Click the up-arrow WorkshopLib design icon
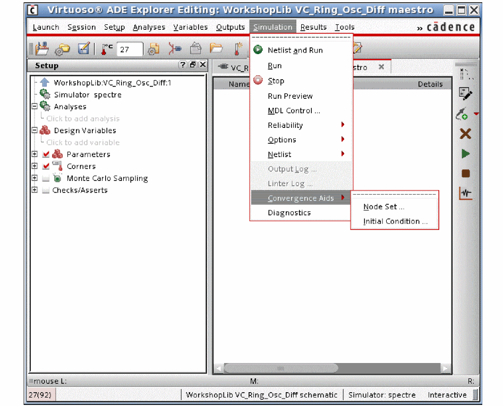The height and width of the screenshot is (406, 503). tap(45, 82)
